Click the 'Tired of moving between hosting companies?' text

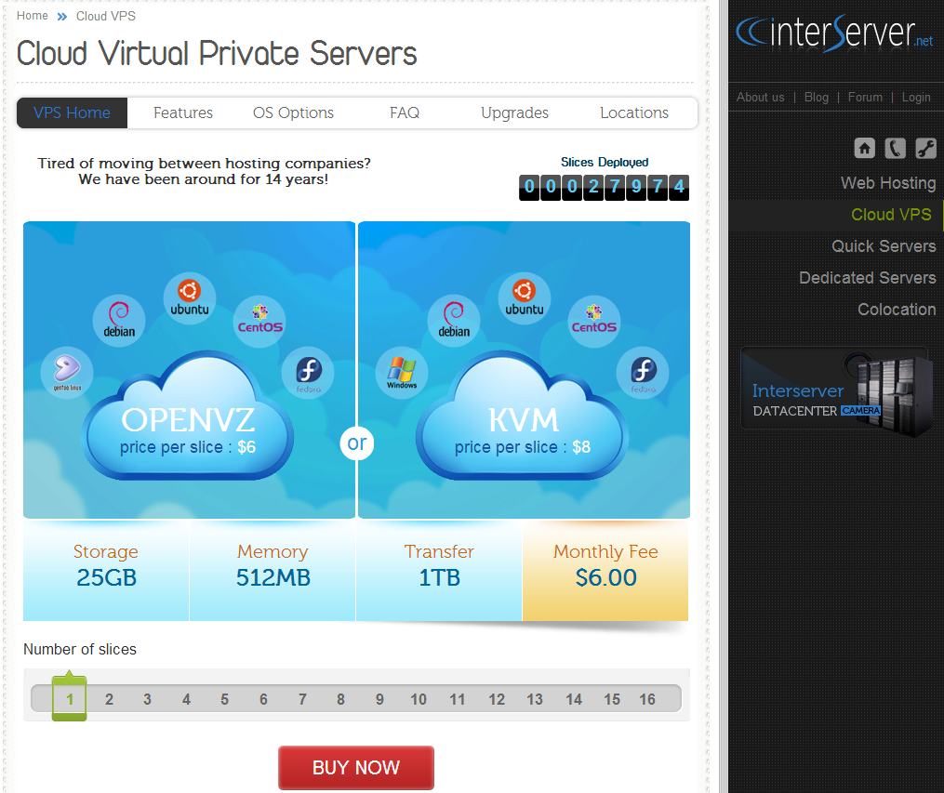point(204,163)
